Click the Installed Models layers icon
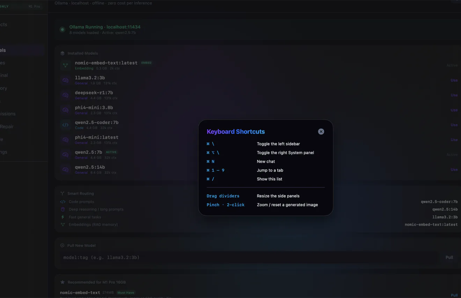Screen dimensions: 461x298 click(x=63, y=53)
